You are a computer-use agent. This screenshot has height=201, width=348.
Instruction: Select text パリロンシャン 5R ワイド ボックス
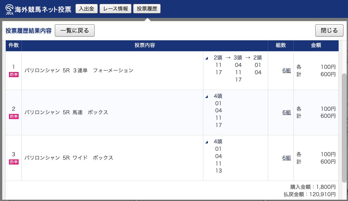(69, 157)
